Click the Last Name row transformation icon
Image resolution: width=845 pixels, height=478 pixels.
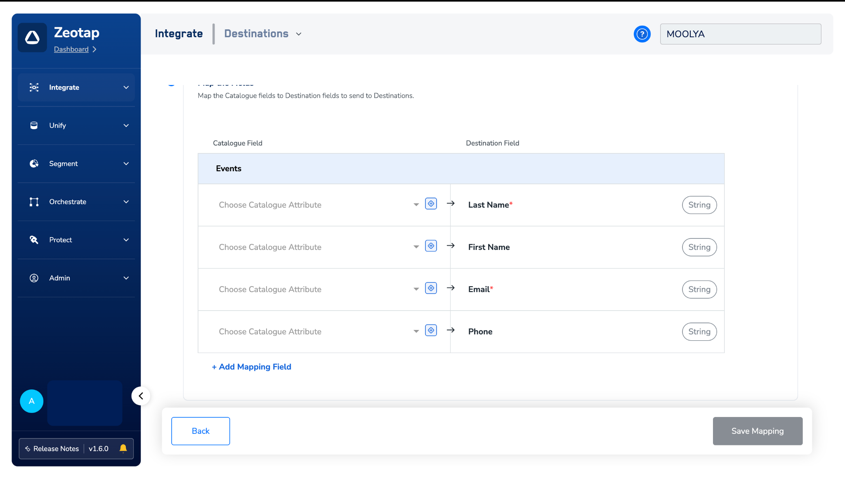point(431,204)
